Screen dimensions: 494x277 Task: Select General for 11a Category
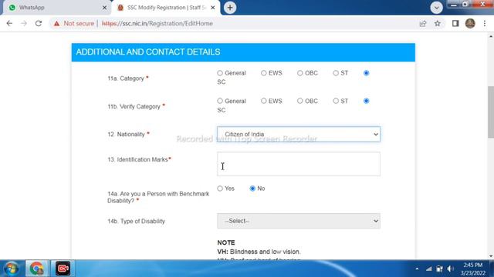[x=220, y=73]
